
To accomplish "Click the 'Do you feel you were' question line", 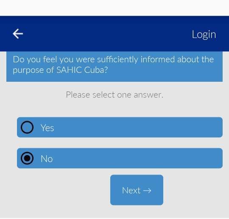I will (54, 60).
